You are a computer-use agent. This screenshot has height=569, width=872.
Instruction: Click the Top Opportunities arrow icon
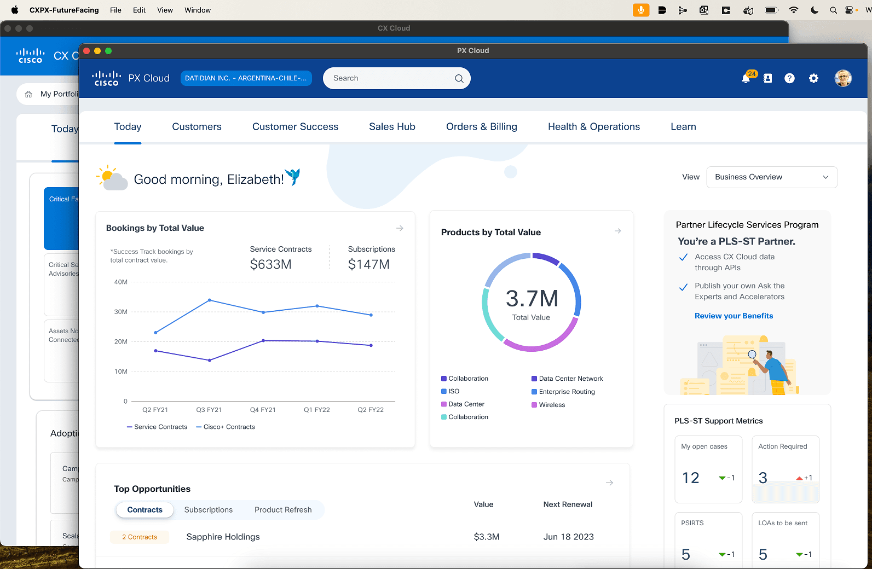click(x=609, y=483)
